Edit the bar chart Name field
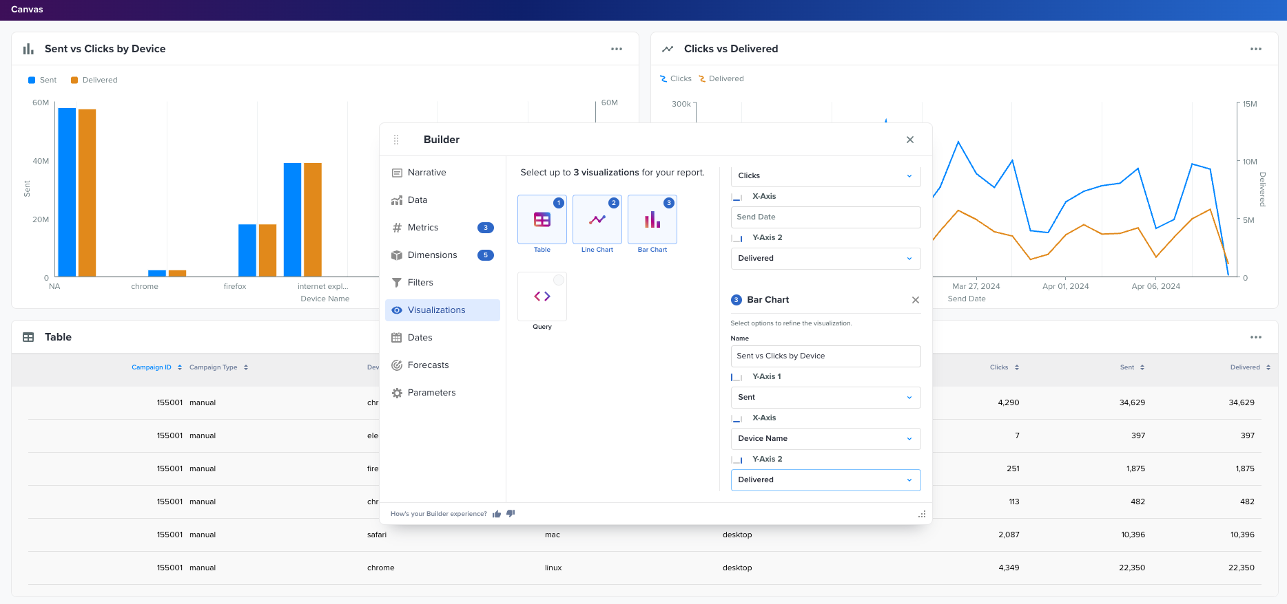The height and width of the screenshot is (604, 1287). click(x=825, y=356)
